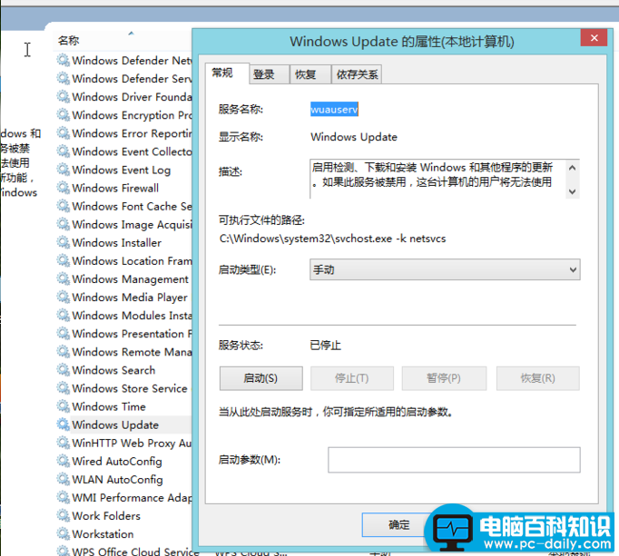Click gear icon beside Windows Firewall
This screenshot has width=619, height=556.
pyautogui.click(x=63, y=188)
